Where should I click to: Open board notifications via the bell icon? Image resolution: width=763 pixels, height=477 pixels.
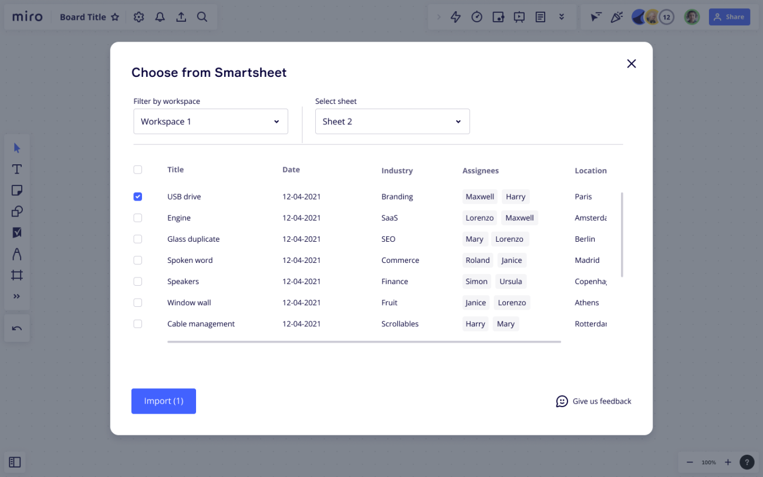pyautogui.click(x=160, y=17)
